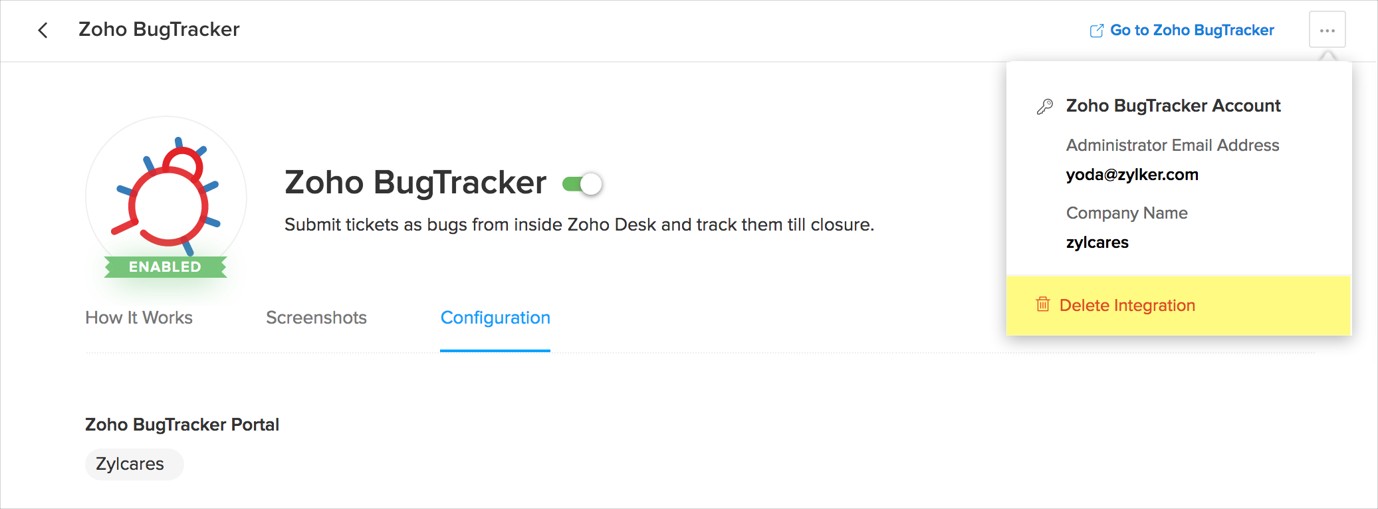Screen dimensions: 1378x509
Task: Select the Delete Integration menu option
Action: [x=1127, y=306]
